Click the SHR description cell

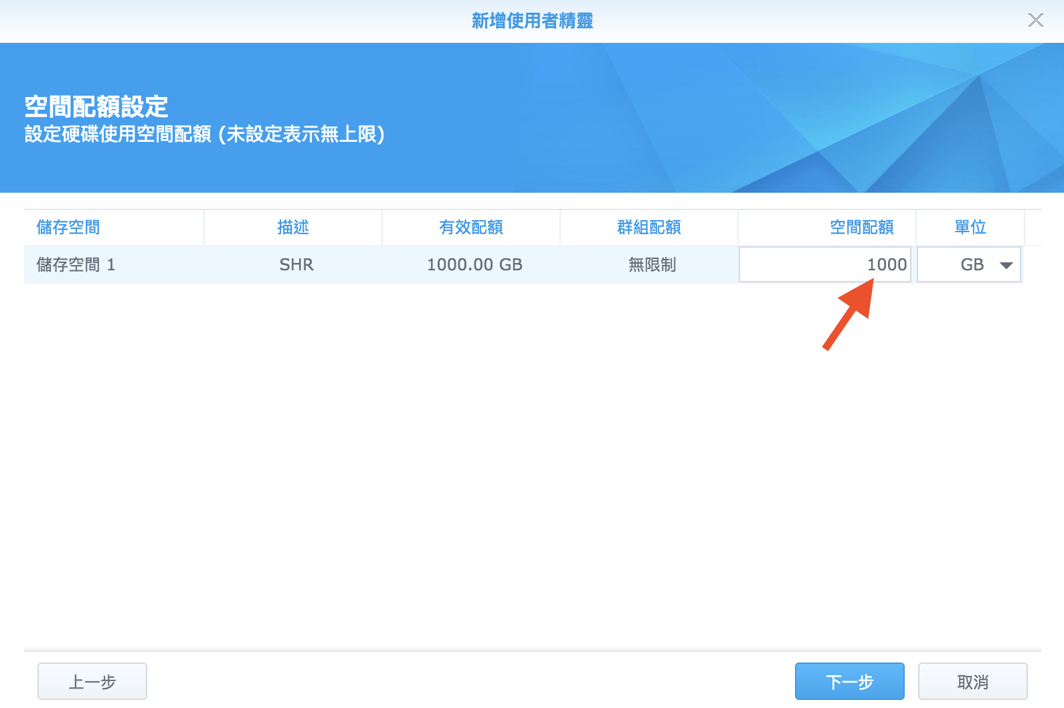pyautogui.click(x=296, y=265)
